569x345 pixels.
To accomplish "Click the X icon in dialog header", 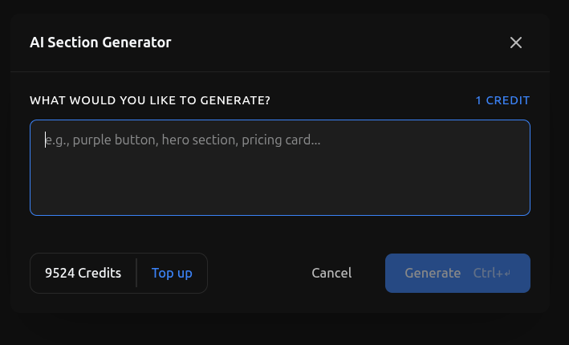I will pyautogui.click(x=516, y=43).
